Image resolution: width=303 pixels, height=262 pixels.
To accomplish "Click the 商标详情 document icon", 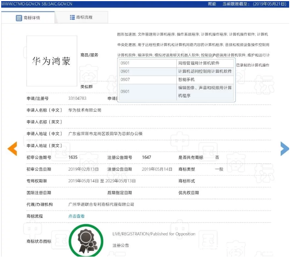I will pos(19,18).
